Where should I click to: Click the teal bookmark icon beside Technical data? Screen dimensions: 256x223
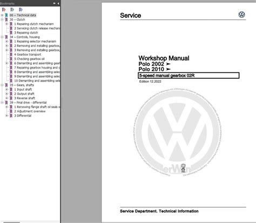tap(6, 15)
